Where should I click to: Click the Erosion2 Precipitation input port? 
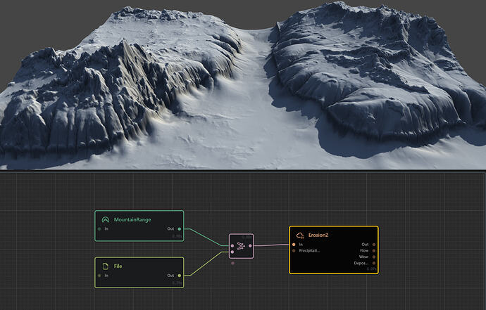point(294,250)
